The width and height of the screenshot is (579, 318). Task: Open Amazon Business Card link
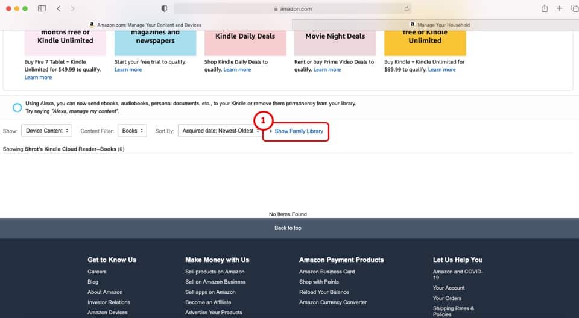coord(327,272)
